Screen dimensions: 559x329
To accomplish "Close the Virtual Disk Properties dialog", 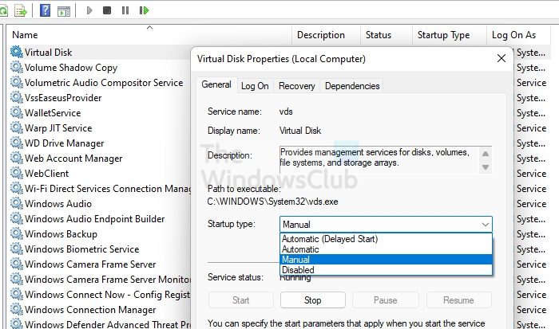I will (501, 58).
